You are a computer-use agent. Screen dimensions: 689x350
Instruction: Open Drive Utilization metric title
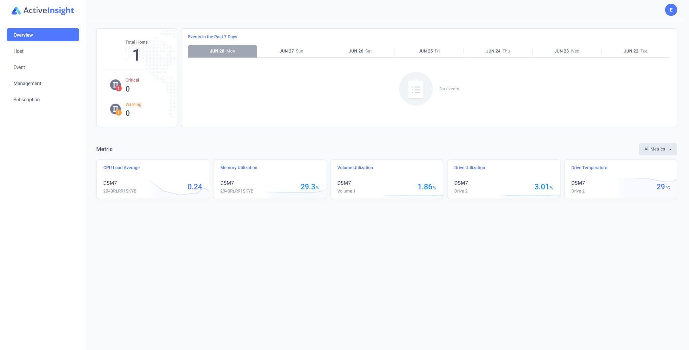coord(470,168)
